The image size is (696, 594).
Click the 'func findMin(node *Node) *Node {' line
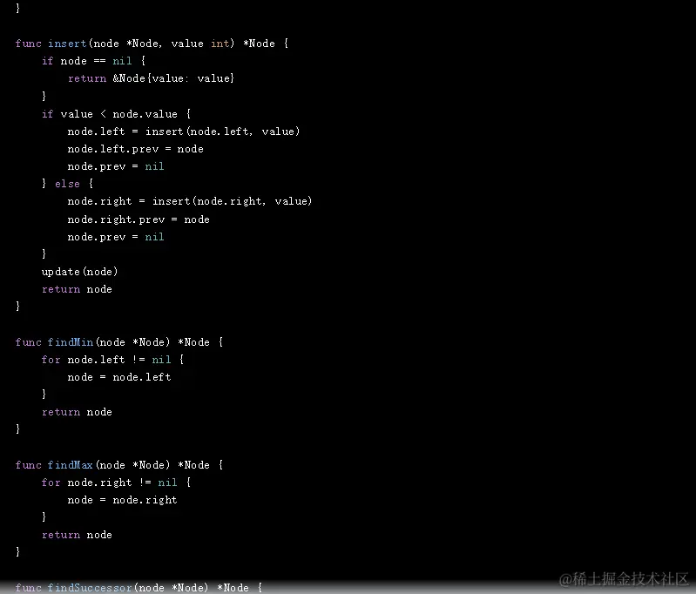tap(119, 342)
